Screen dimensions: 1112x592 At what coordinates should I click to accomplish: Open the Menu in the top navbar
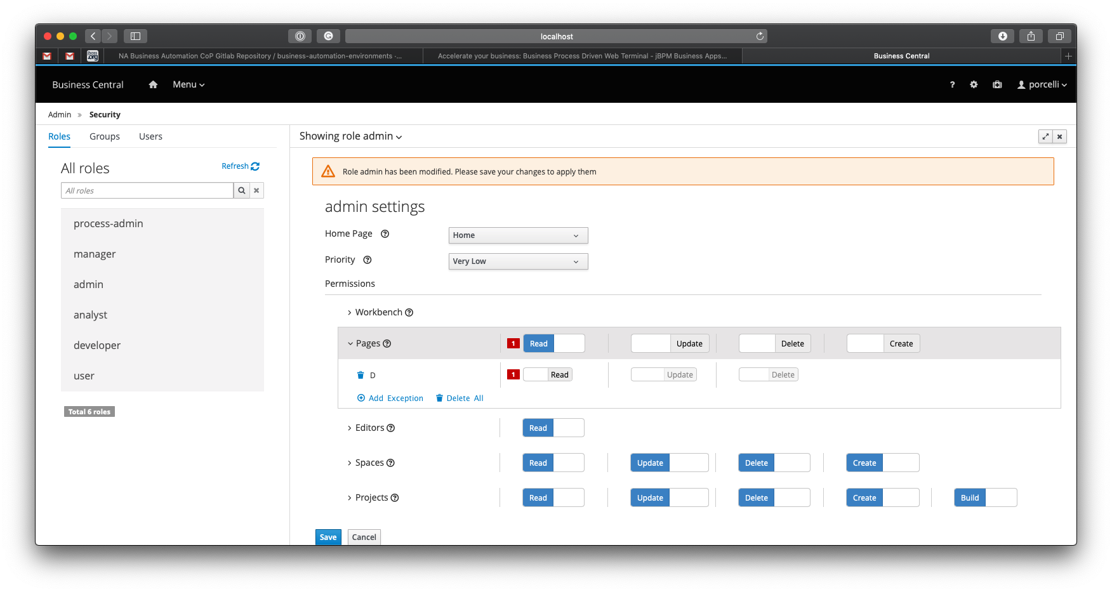pos(189,84)
